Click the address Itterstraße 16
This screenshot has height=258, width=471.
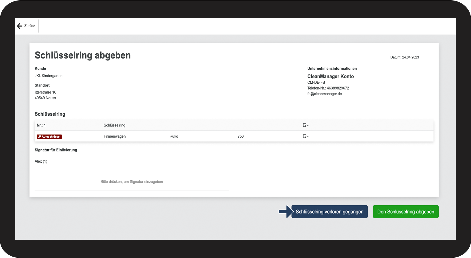45,92
